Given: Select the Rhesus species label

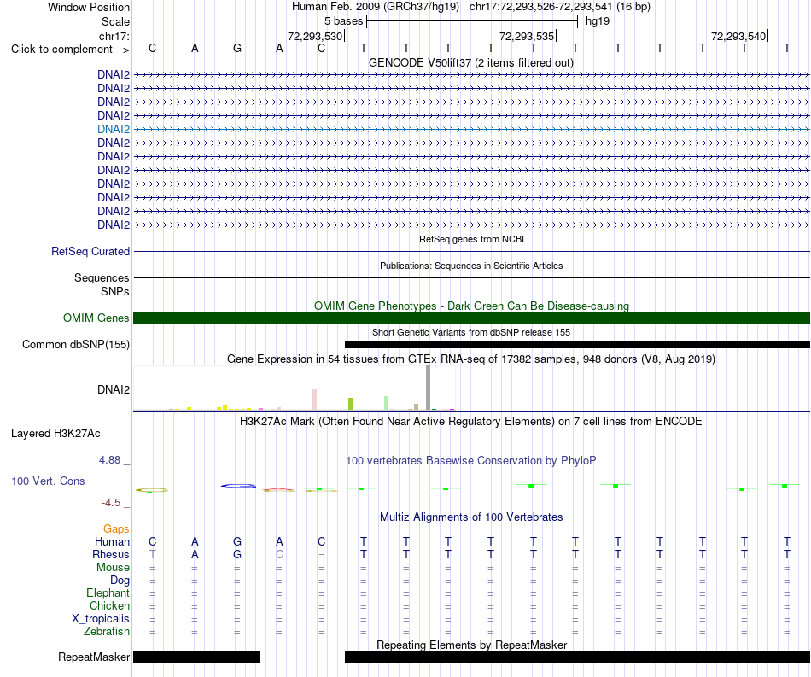Looking at the screenshot, I should (111, 554).
